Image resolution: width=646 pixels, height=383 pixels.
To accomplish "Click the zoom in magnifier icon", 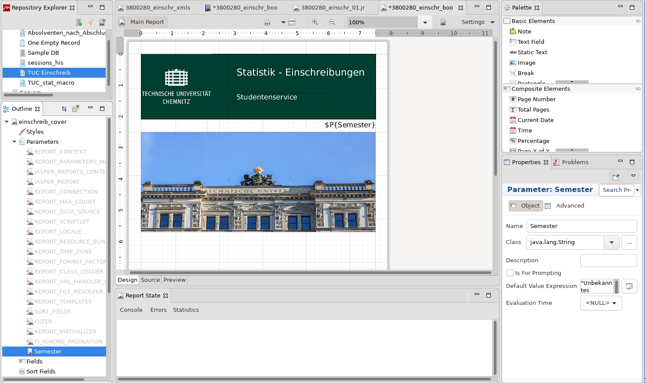I will (x=315, y=22).
